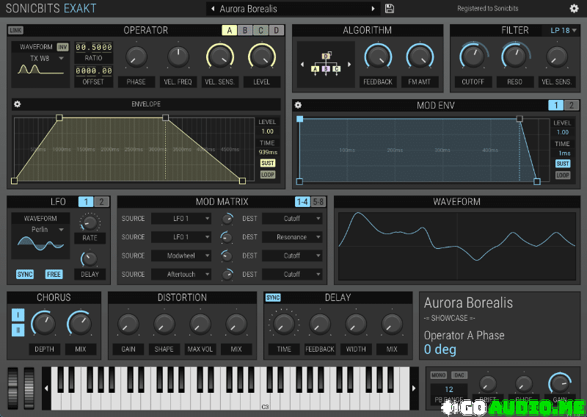
Task: Click the Perlin LFO waveform preview
Action: tap(40, 244)
